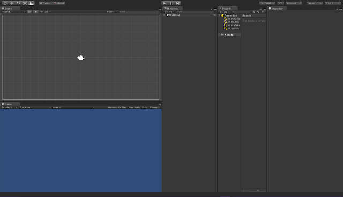Viewport: 343px width, 197px height.
Task: Open the Game panel options menu
Action: (x=160, y=105)
